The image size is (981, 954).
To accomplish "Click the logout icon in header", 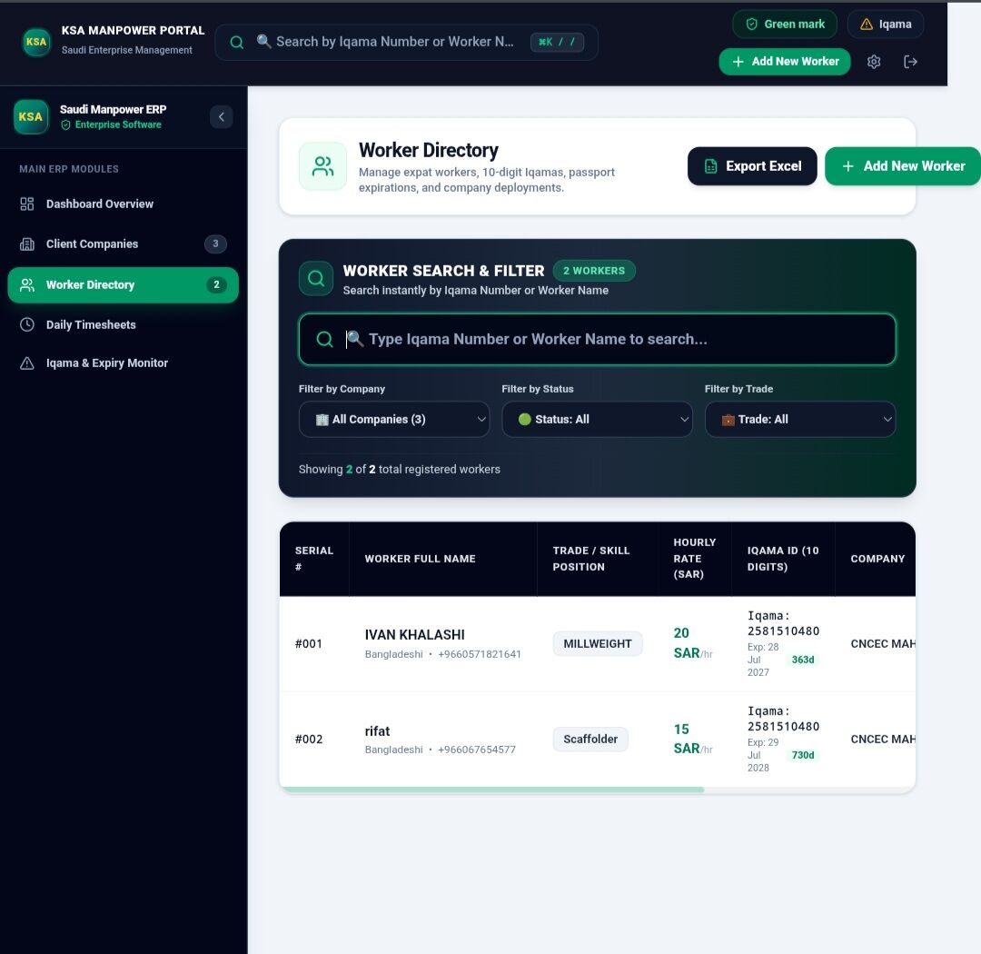I will (x=910, y=62).
